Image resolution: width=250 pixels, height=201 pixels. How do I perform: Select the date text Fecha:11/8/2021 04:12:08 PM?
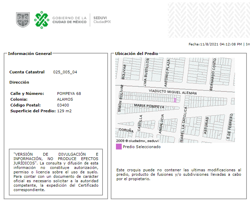pyautogui.click(x=215, y=44)
